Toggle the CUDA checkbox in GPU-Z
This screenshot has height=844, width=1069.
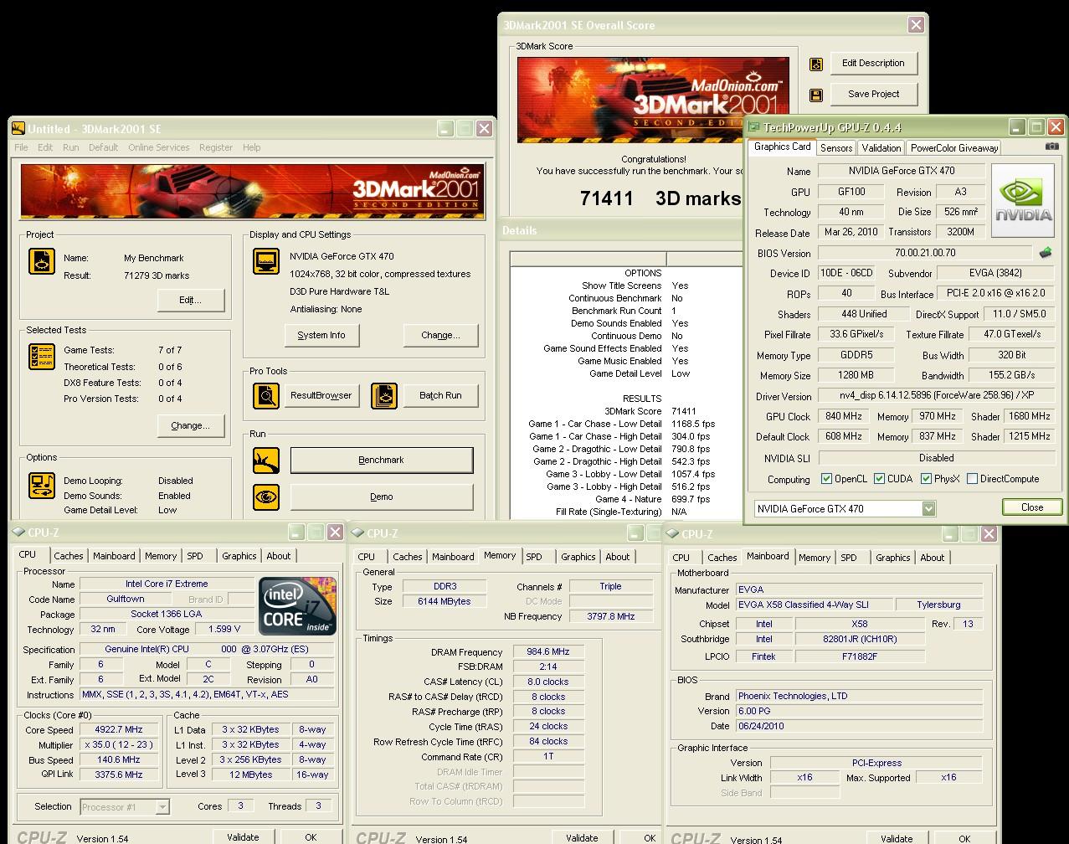(x=879, y=479)
